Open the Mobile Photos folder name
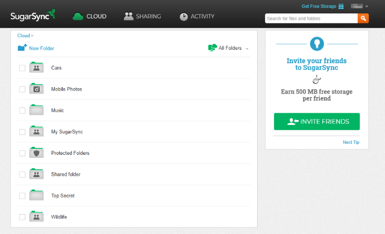This screenshot has width=385, height=234. (67, 89)
